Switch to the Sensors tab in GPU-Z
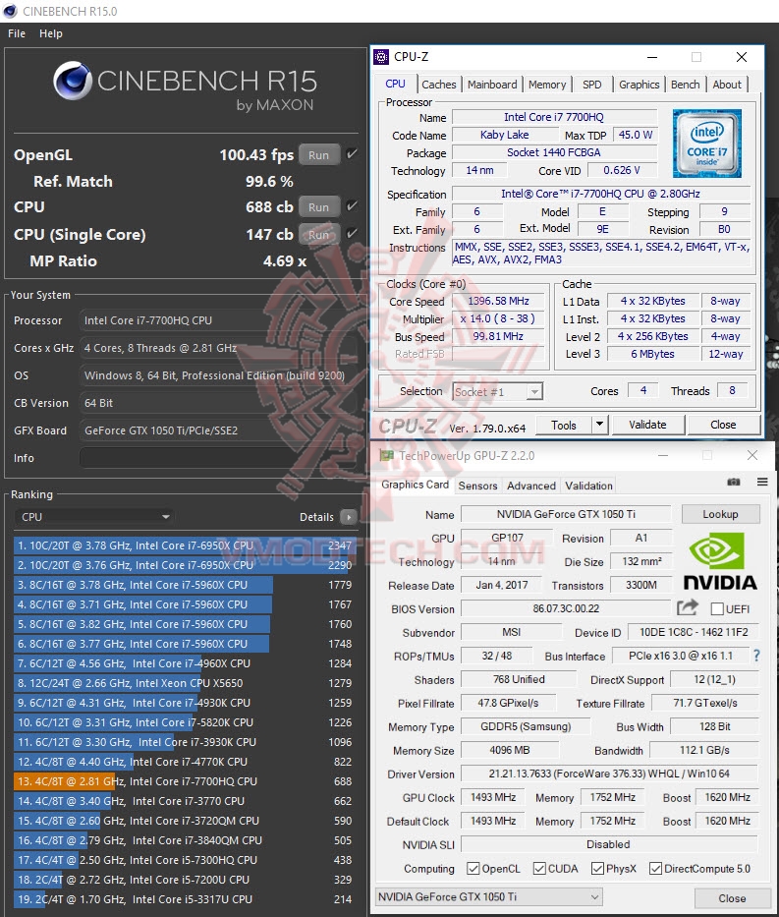The height and width of the screenshot is (917, 779). pyautogui.click(x=477, y=486)
